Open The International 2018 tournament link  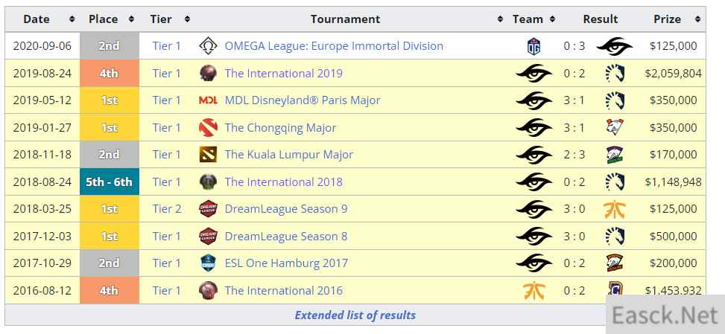[283, 182]
